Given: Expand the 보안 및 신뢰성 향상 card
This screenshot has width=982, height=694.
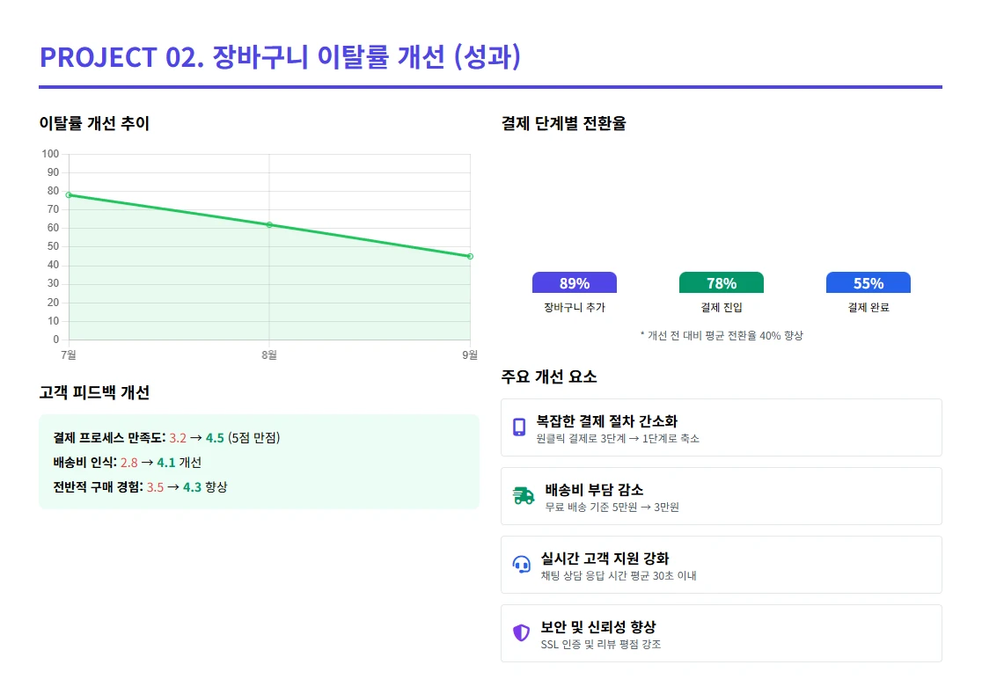Looking at the screenshot, I should (x=721, y=632).
